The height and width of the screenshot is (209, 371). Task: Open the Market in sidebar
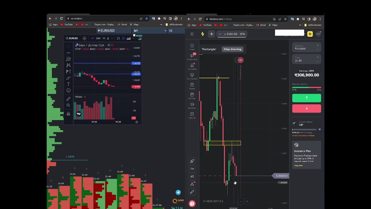coord(192,86)
